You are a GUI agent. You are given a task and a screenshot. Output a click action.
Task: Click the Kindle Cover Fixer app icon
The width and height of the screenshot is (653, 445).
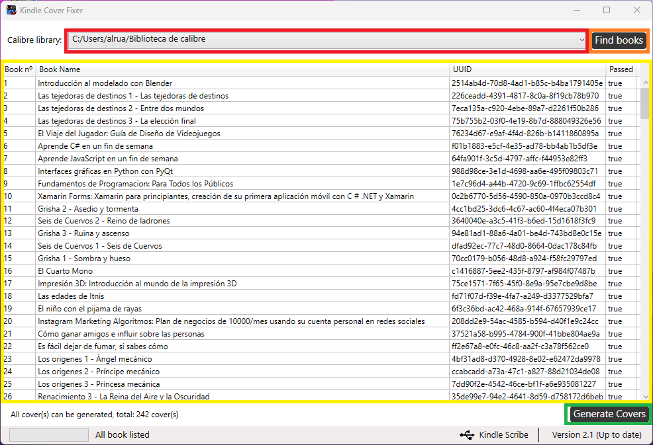tap(11, 10)
